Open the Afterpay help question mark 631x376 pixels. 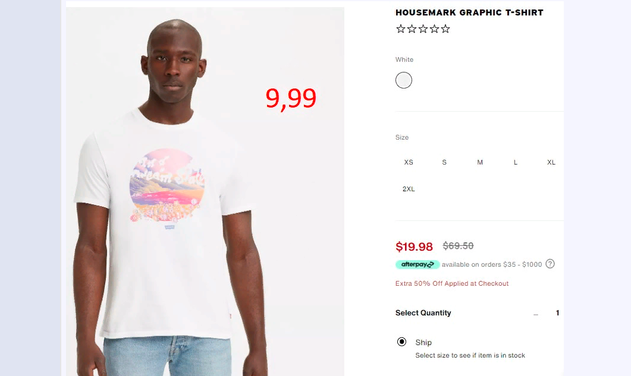click(550, 264)
